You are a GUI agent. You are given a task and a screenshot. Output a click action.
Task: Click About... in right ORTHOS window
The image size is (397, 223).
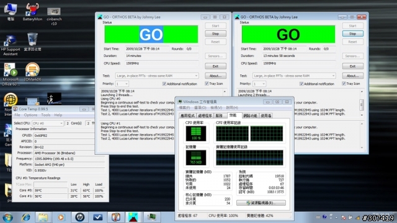coord(353,76)
